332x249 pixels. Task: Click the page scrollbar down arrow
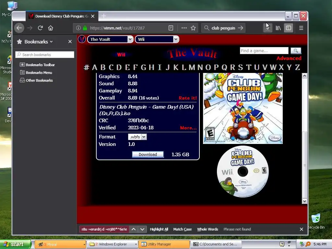pos(304,201)
